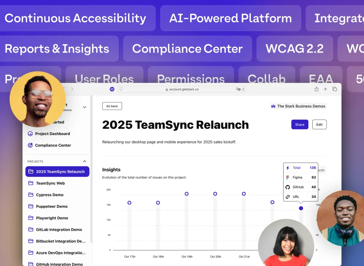Click the Insights heading text
364x266 pixels.
click(x=111, y=170)
